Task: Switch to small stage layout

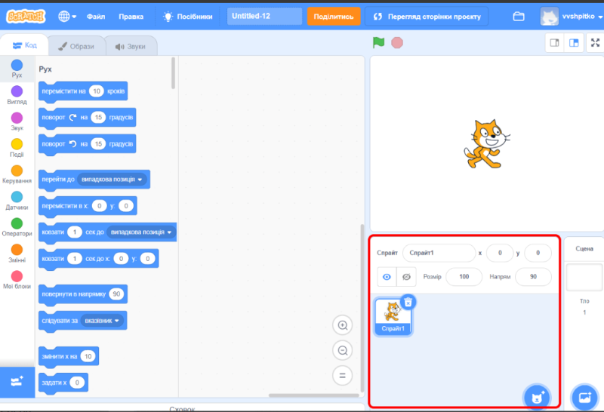Action: [555, 43]
